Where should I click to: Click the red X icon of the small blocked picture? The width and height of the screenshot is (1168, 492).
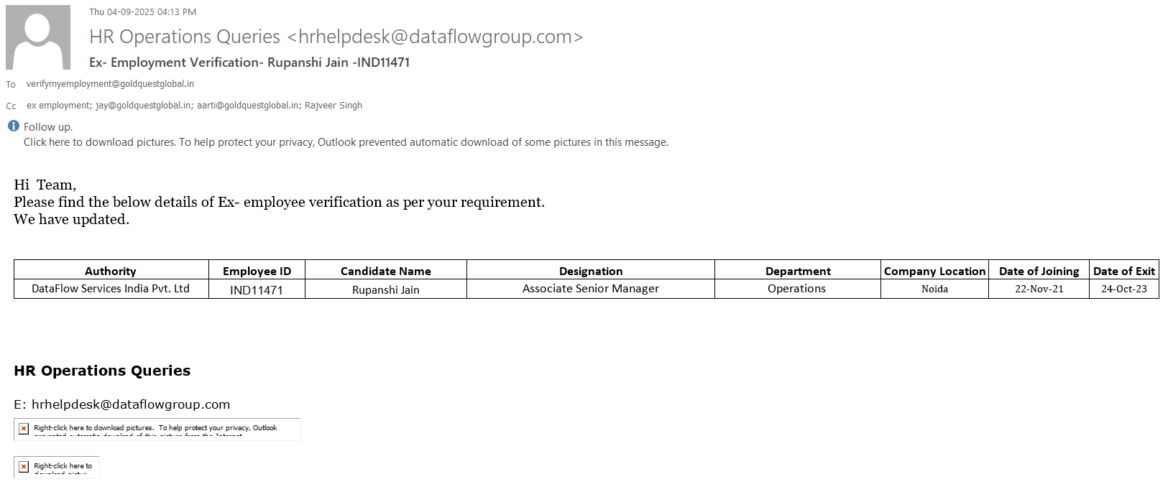click(24, 467)
